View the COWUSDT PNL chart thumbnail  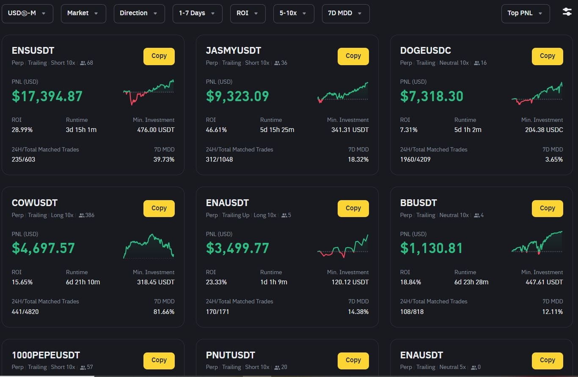[x=149, y=246]
